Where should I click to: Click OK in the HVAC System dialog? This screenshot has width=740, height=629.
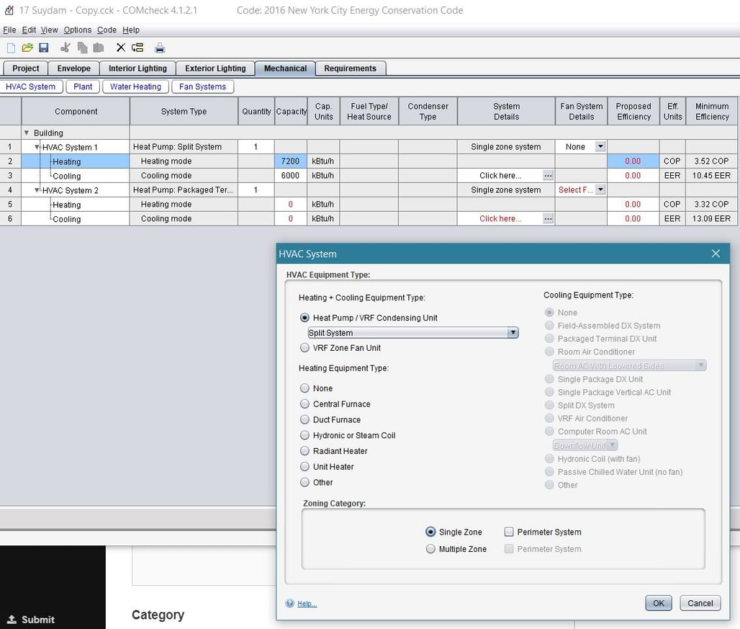click(658, 603)
